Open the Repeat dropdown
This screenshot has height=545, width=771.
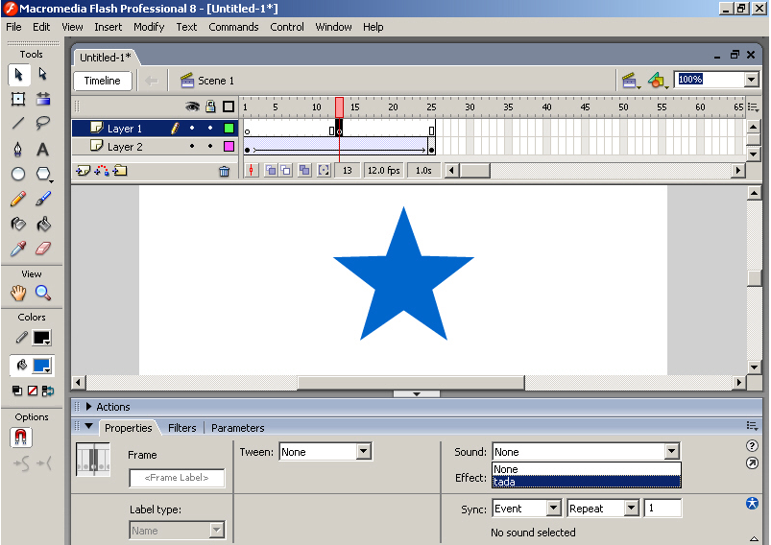click(x=632, y=508)
